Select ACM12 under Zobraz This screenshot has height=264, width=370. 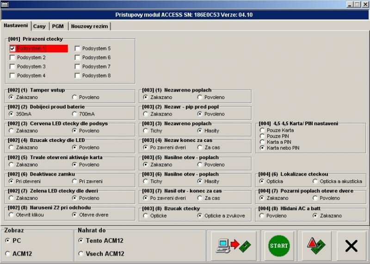click(x=7, y=253)
